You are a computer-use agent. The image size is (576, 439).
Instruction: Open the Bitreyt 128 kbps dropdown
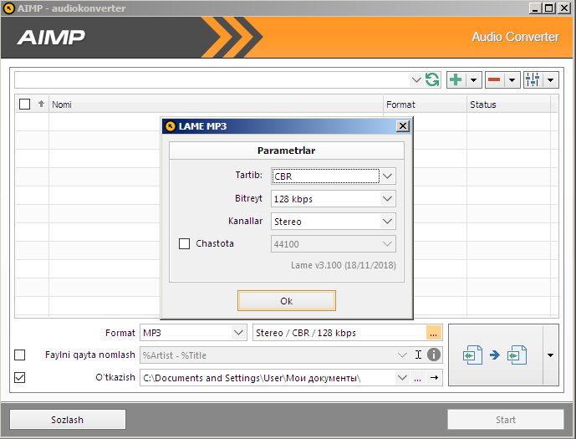pos(387,199)
